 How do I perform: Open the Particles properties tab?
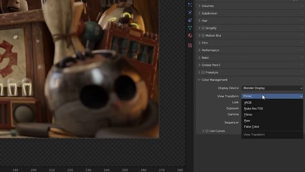pos(190,5)
